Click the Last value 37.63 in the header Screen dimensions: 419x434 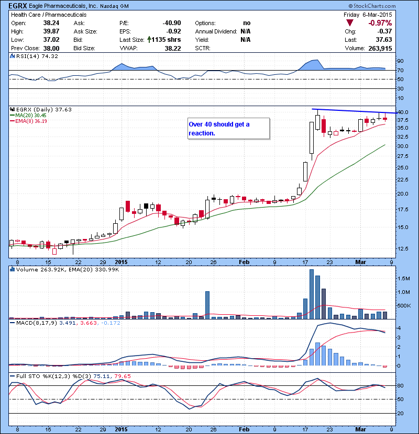(x=384, y=40)
